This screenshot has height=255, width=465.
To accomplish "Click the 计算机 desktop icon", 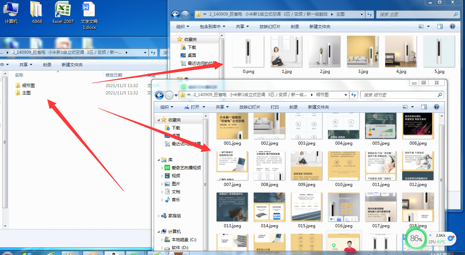I will (x=11, y=10).
